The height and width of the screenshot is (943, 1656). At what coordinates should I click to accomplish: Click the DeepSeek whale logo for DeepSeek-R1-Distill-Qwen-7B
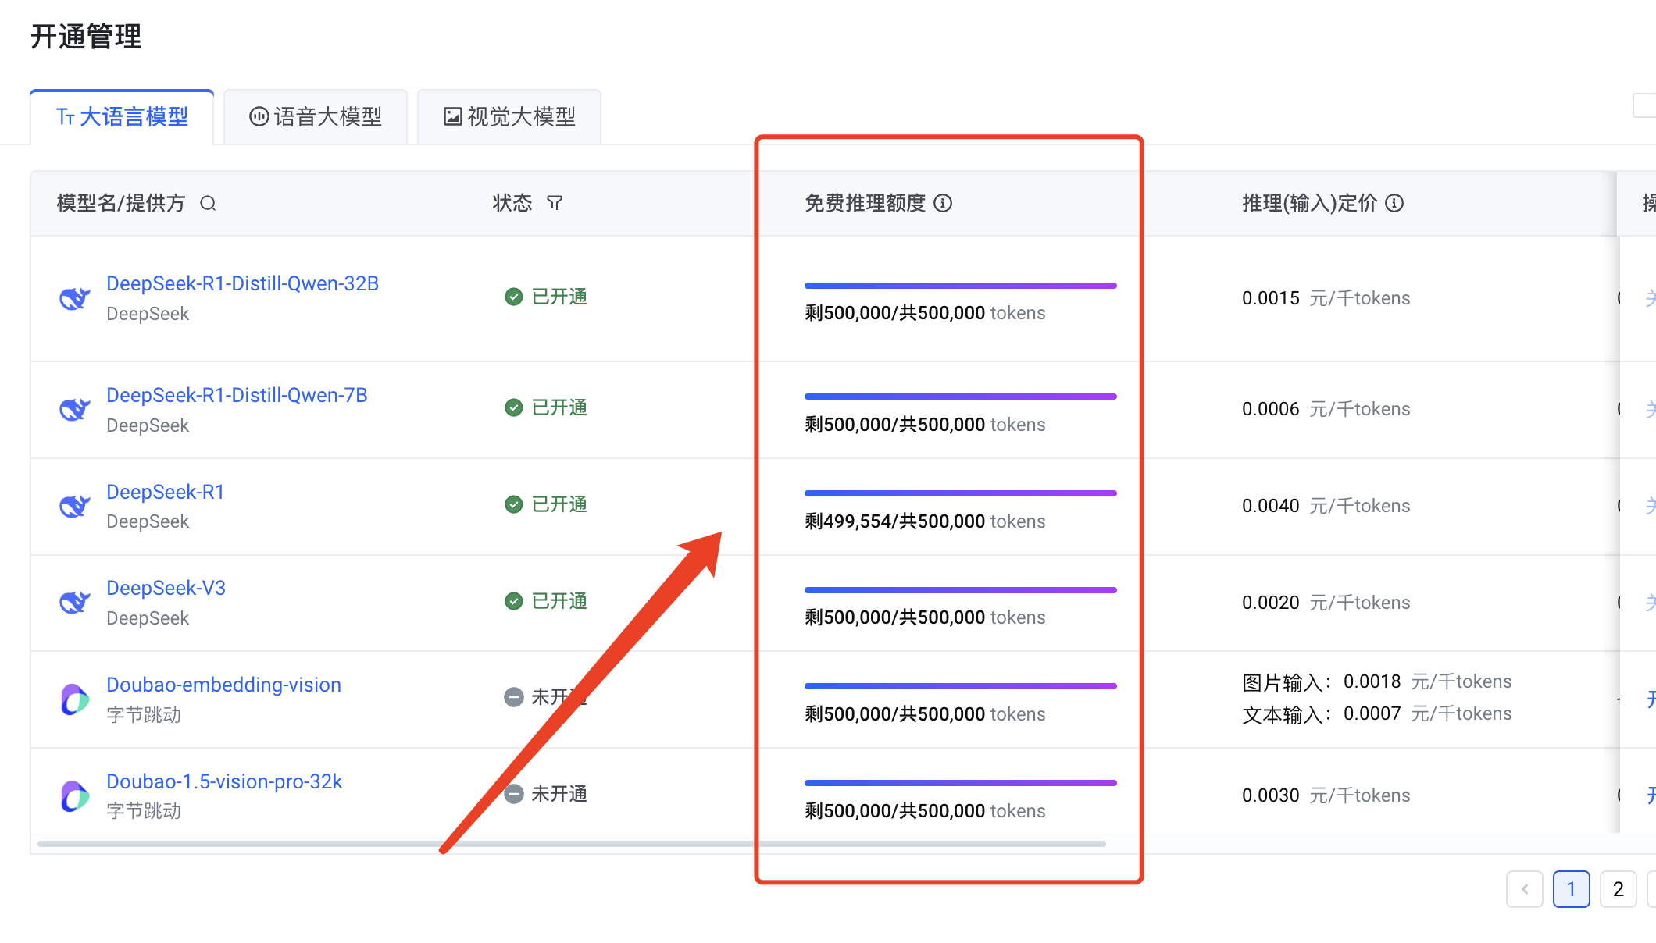coord(75,409)
